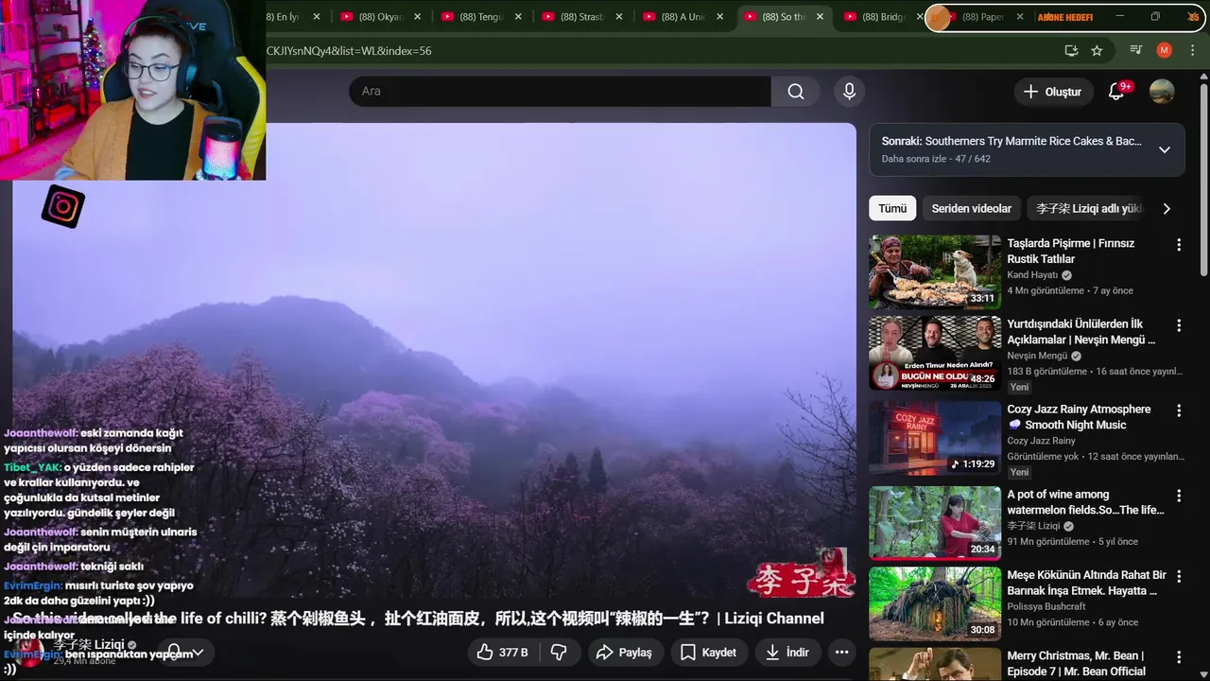The height and width of the screenshot is (681, 1210).
Task: Expand the Sonraki playlist panel chevron
Action: (1165, 149)
